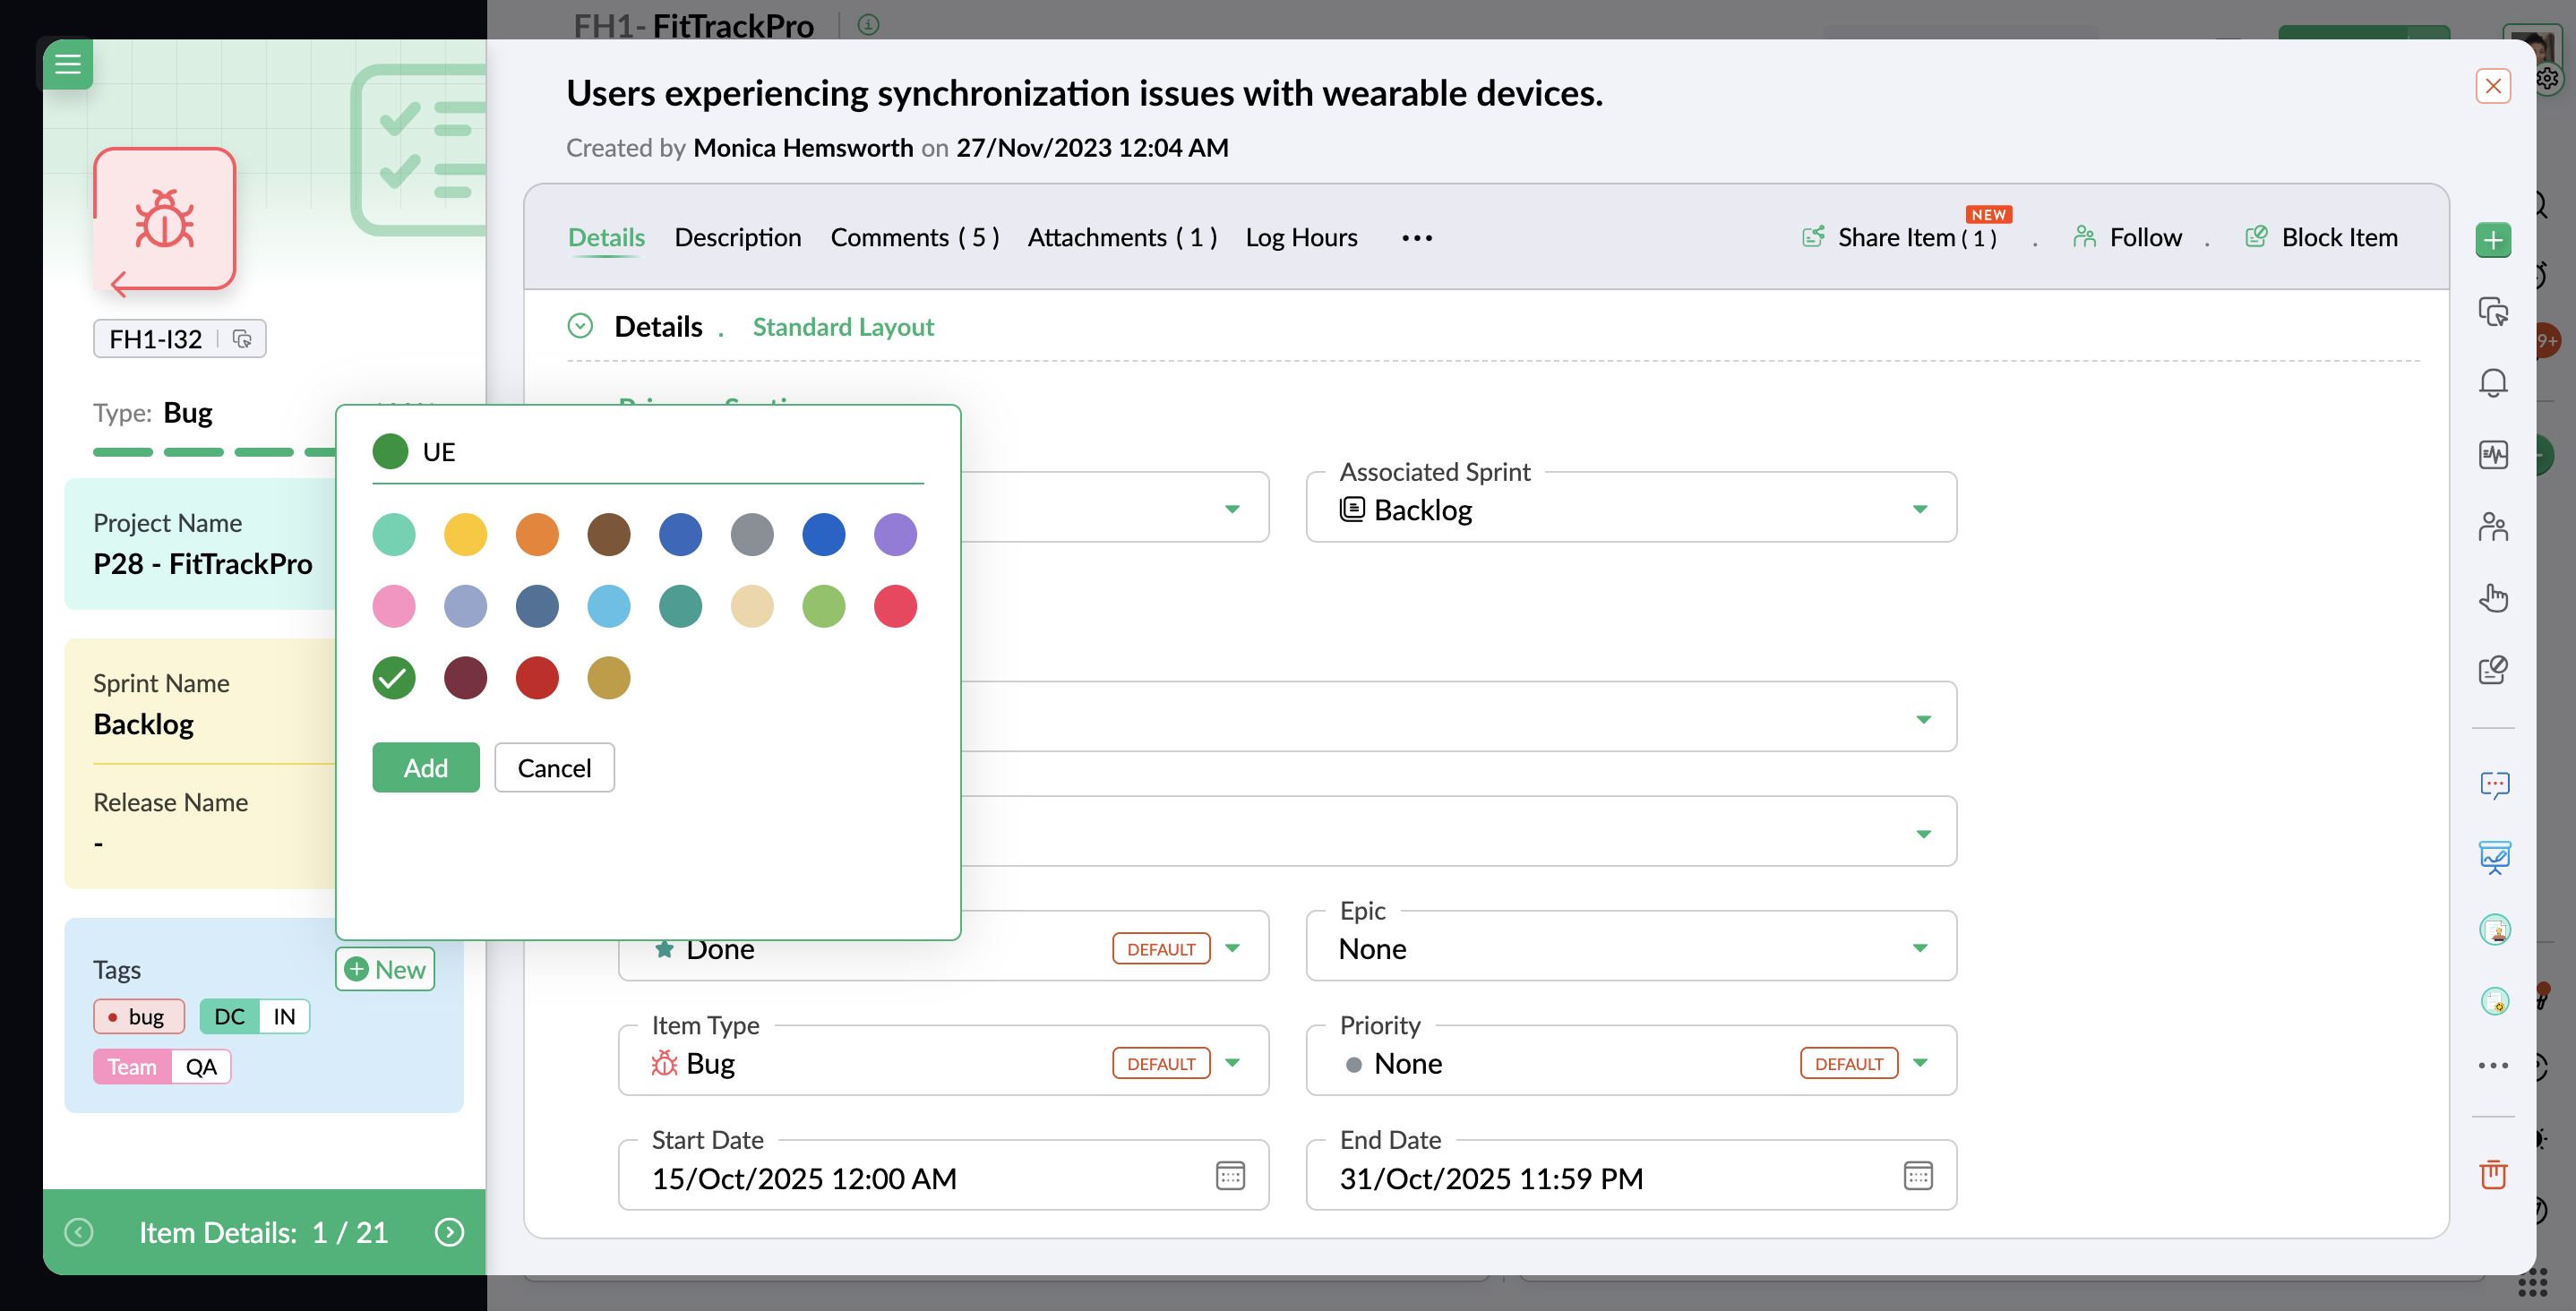2576x1311 pixels.
Task: Open End Date calendar picker
Action: [x=1917, y=1176]
